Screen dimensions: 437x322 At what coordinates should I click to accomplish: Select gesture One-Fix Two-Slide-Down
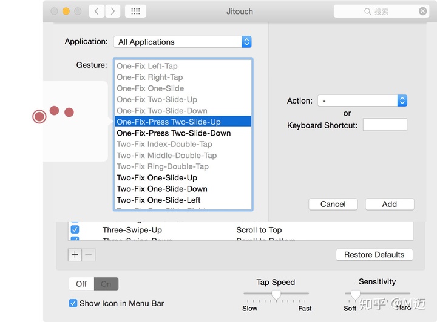pos(183,111)
